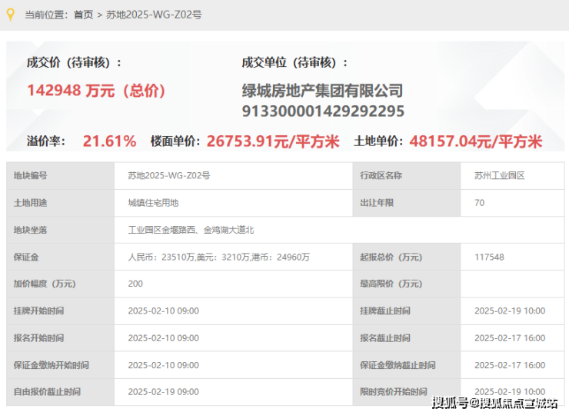
Task: Select breadcrumb text 苏地2025-WG-Z02号
Action: [x=154, y=15]
